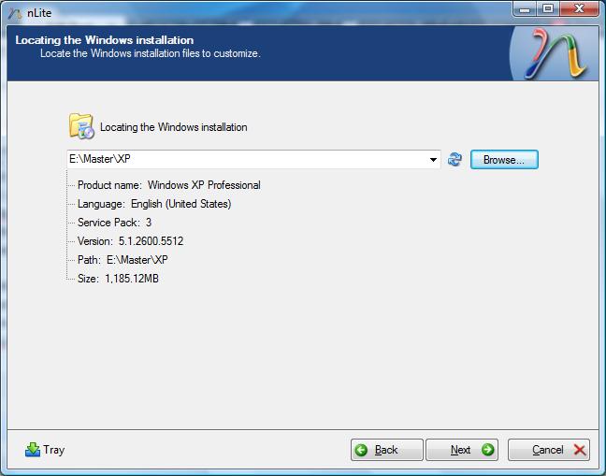This screenshot has height=476, width=606.
Task: Return with the Back button
Action: pos(387,450)
